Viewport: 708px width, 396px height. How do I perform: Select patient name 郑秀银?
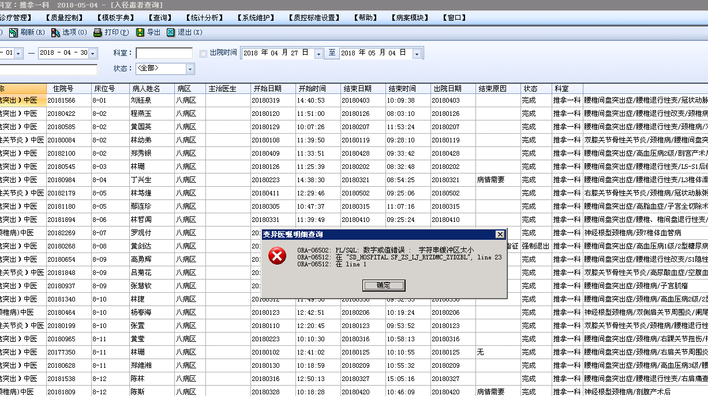tap(141, 153)
